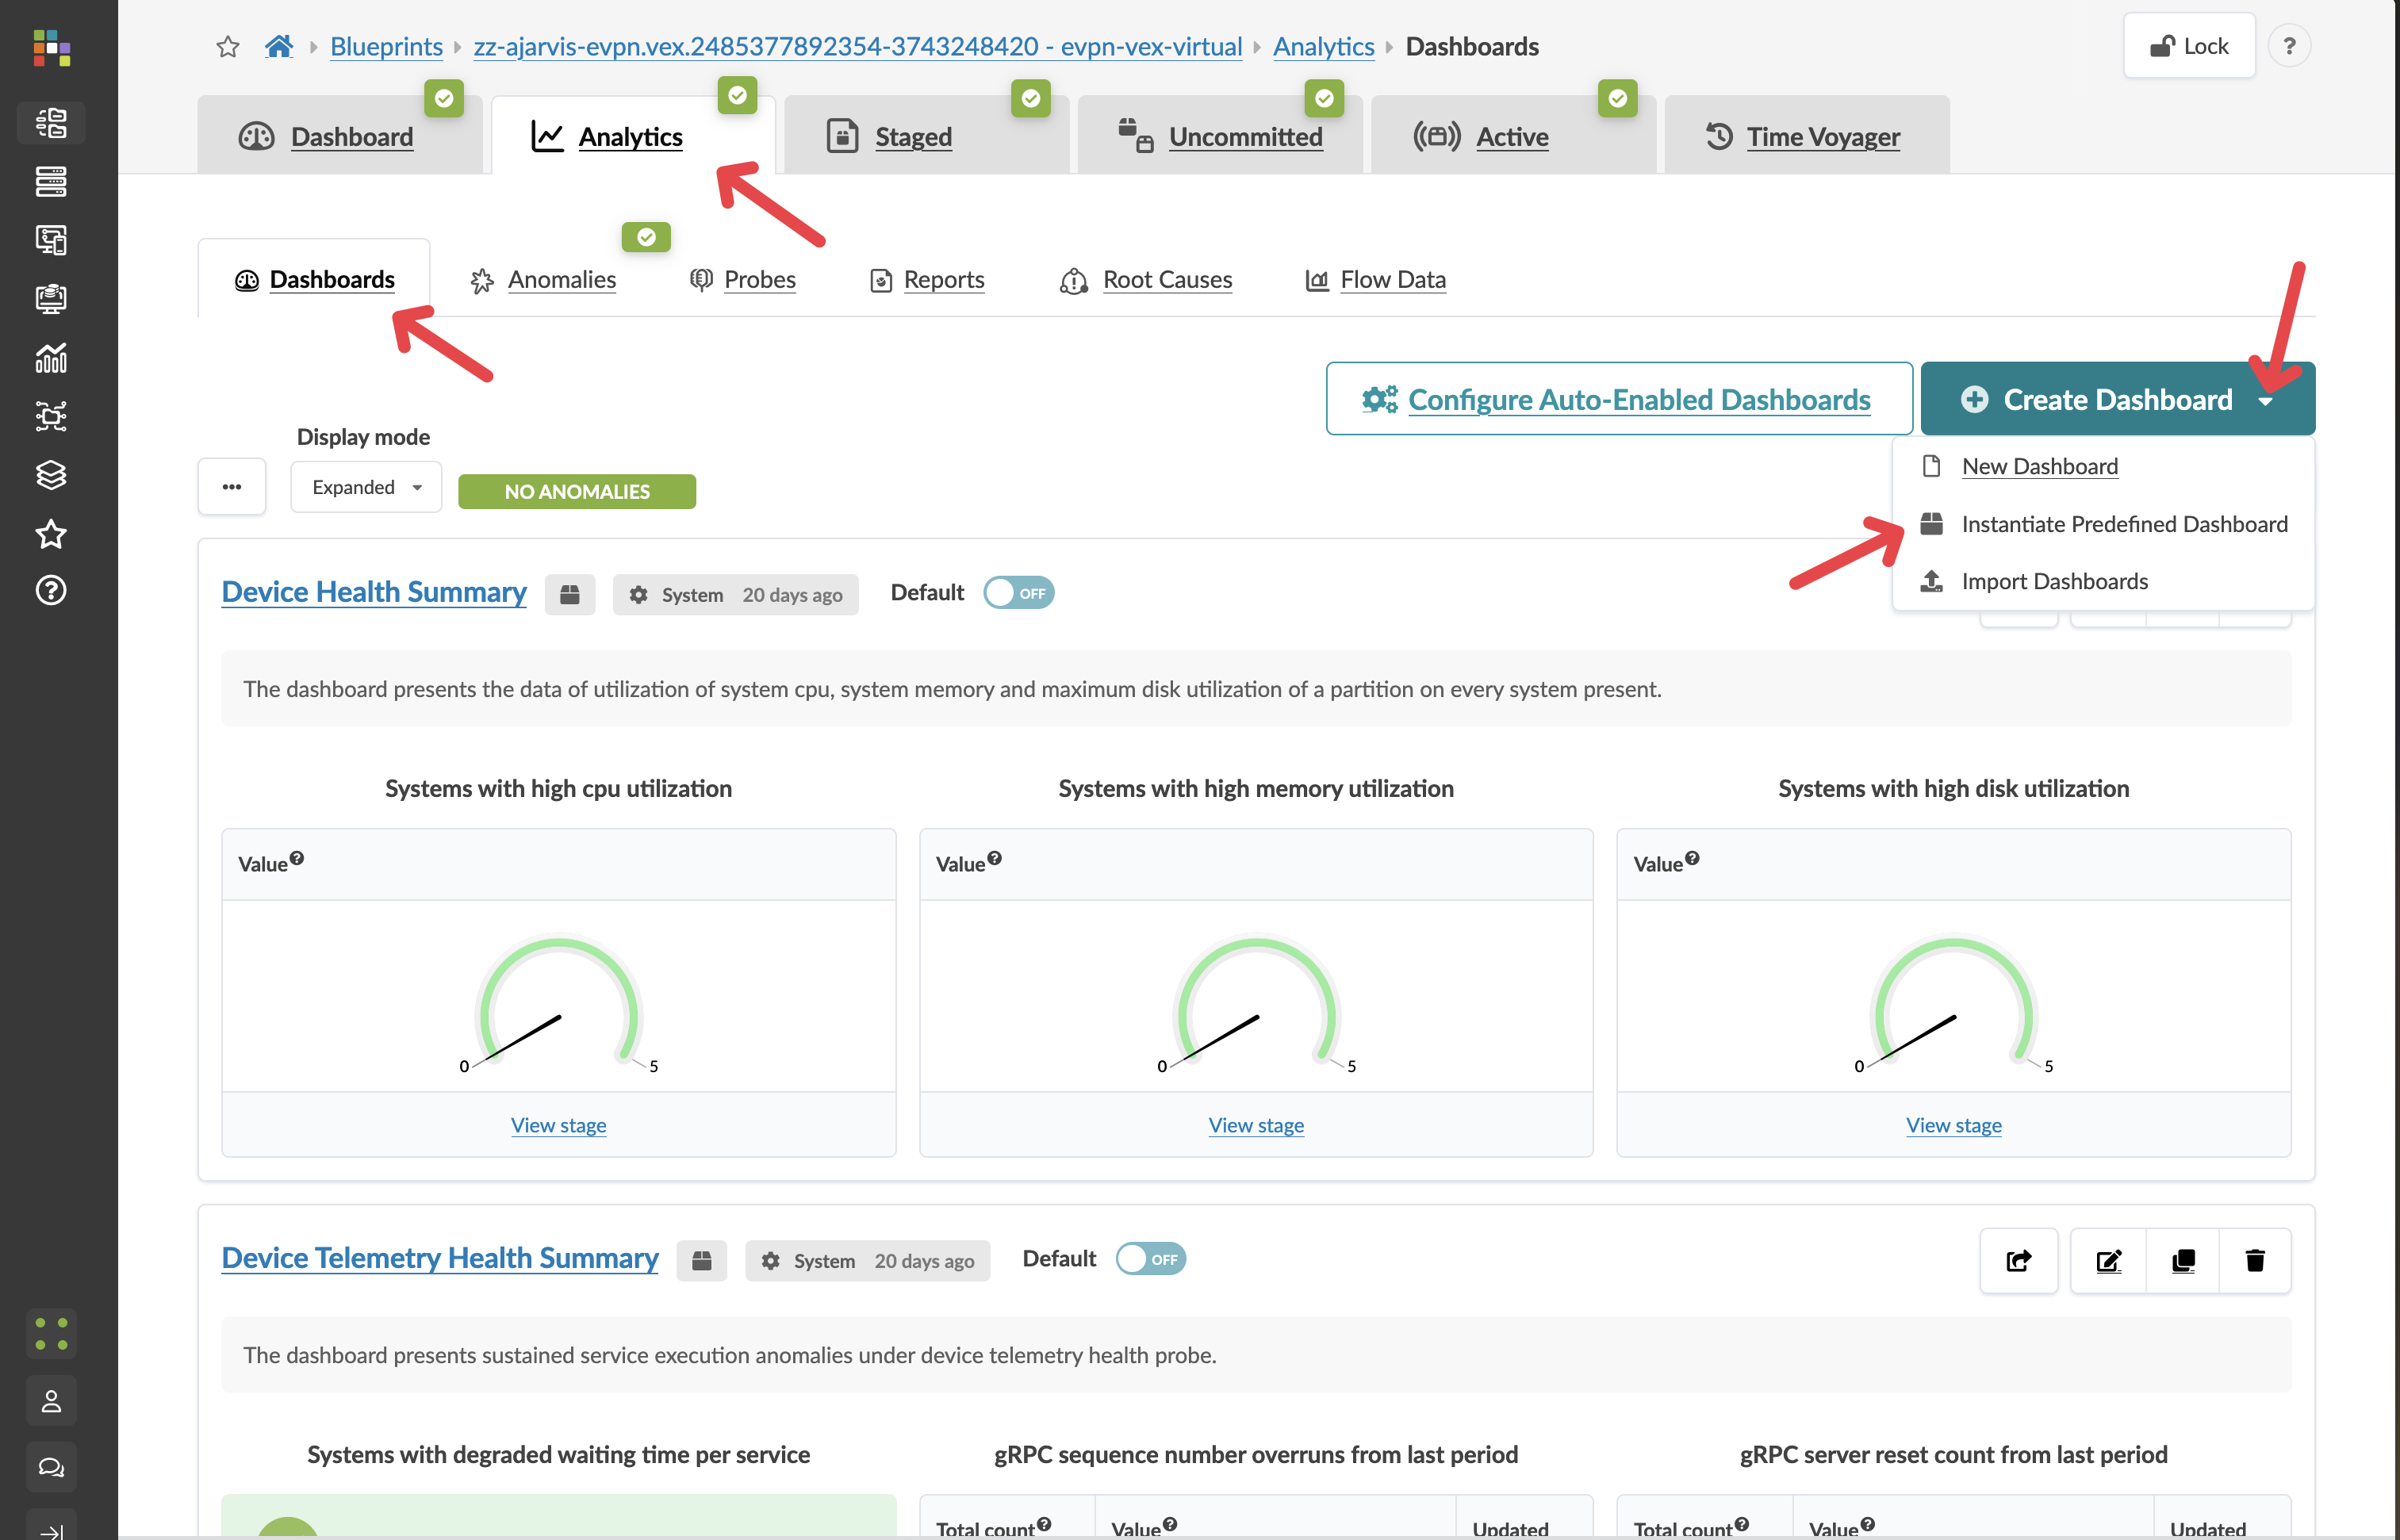The image size is (2400, 1540).
Task: Open the Expanded display mode dropdown
Action: tap(365, 487)
